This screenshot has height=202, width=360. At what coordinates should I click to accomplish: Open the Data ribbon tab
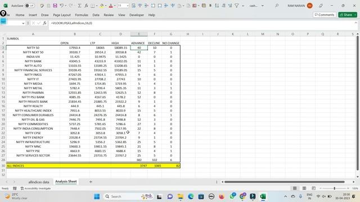coord(96,15)
